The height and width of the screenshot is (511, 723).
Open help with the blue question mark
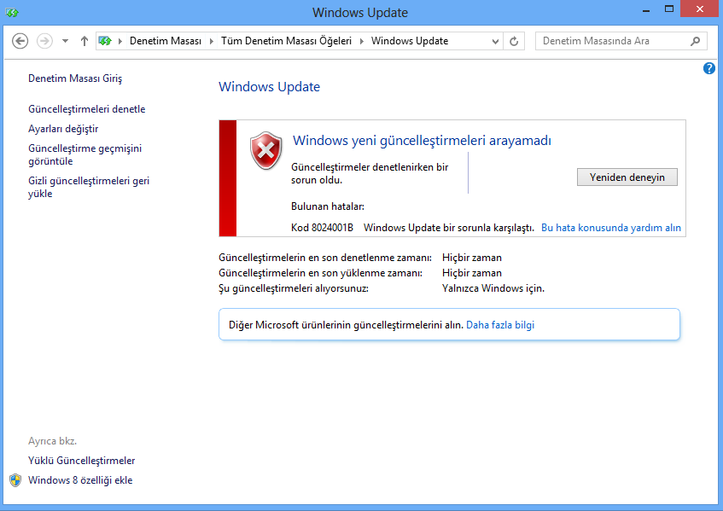(x=709, y=68)
